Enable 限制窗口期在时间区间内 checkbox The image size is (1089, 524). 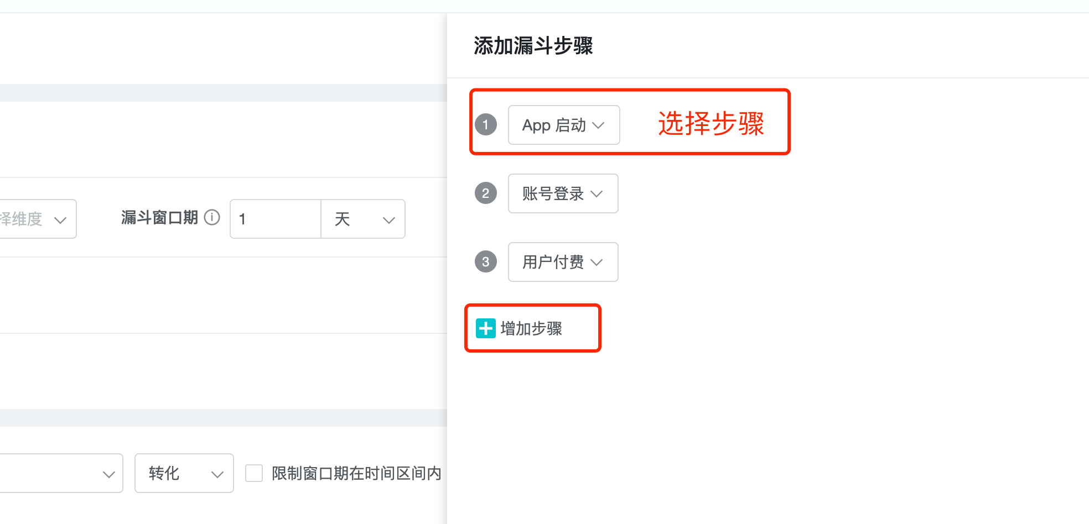[254, 473]
